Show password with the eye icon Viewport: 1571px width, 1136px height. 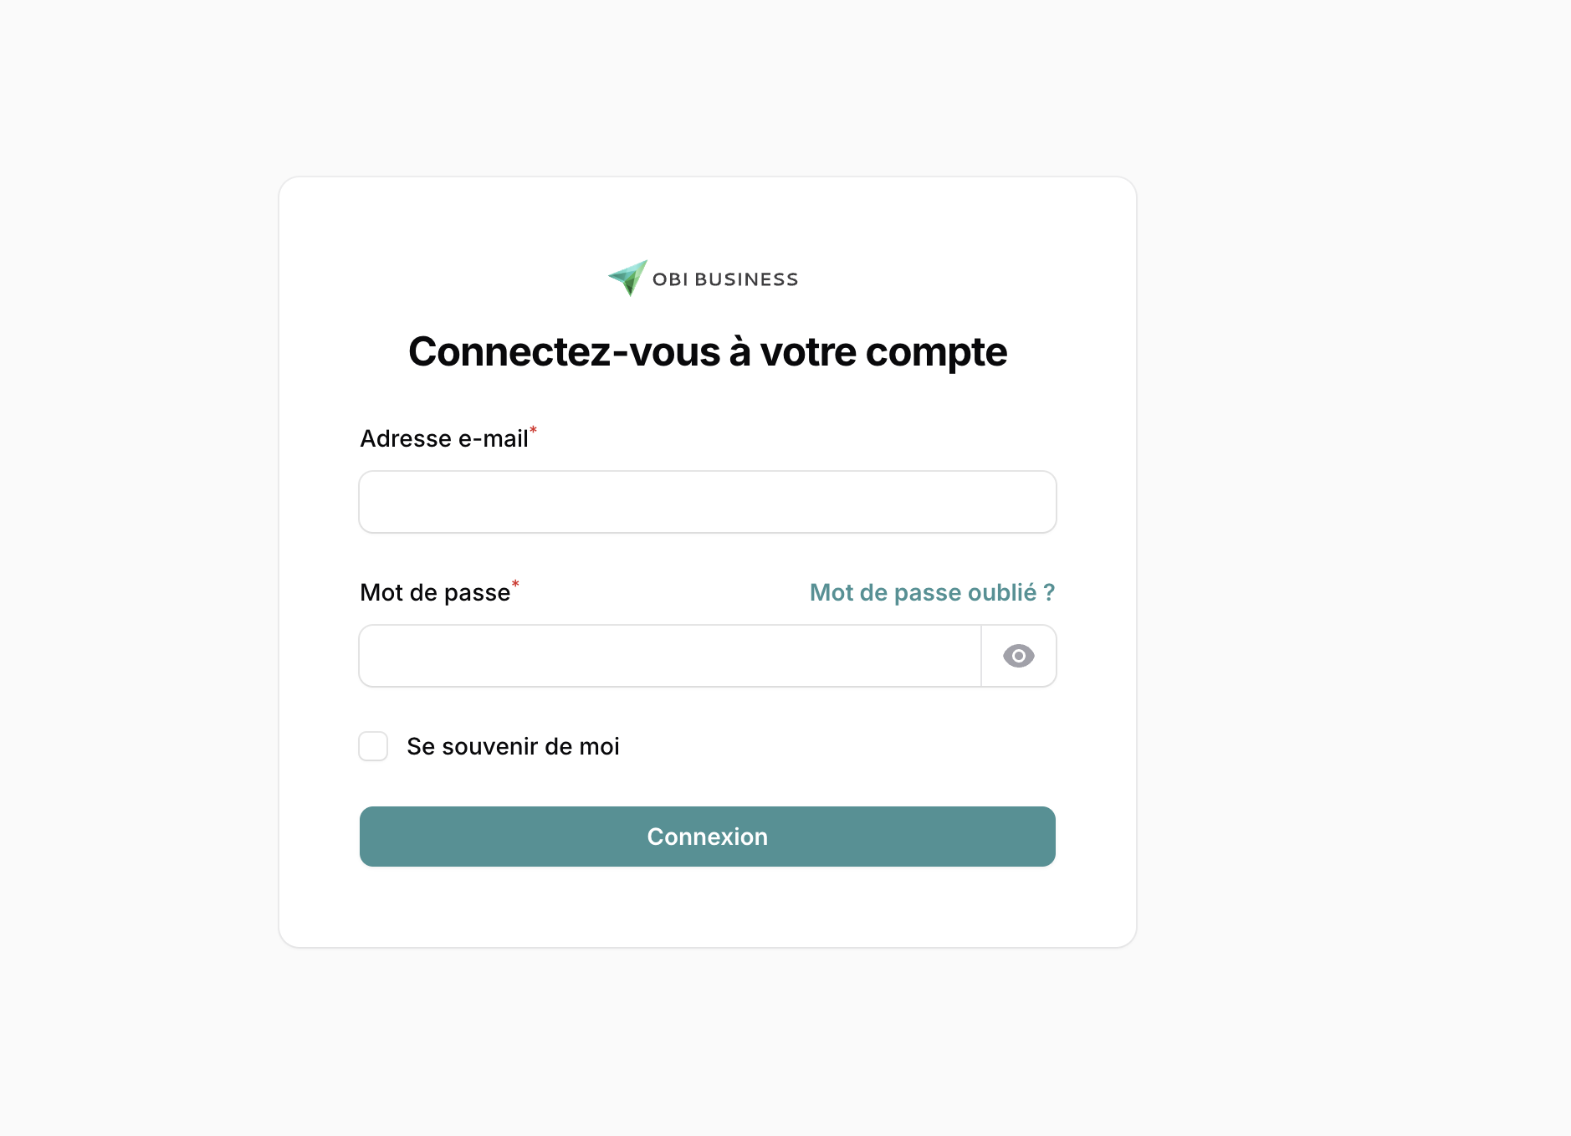(x=1018, y=656)
